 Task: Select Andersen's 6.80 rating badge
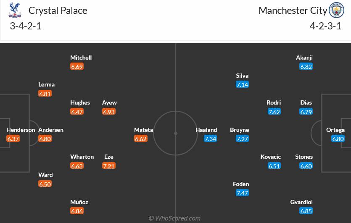pyautogui.click(x=45, y=139)
